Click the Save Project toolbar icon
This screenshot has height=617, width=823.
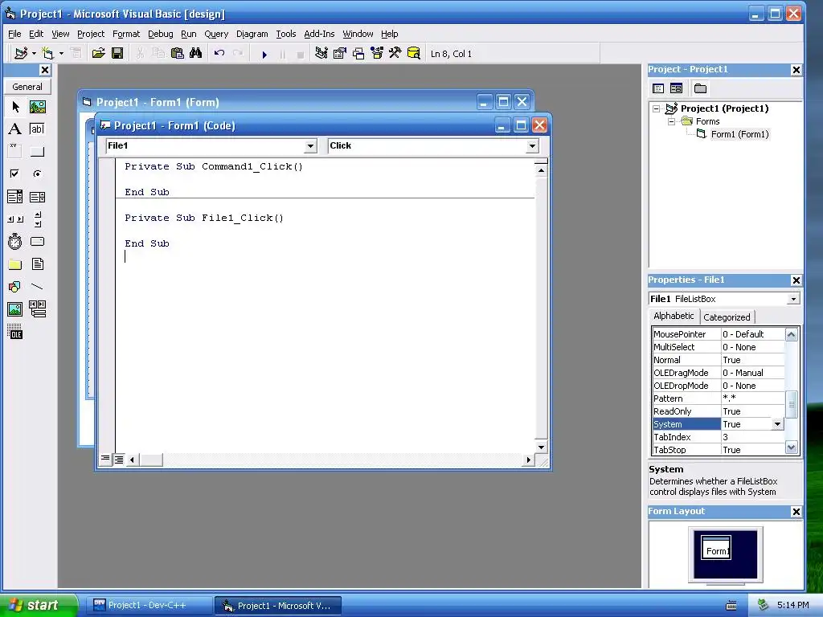(117, 54)
